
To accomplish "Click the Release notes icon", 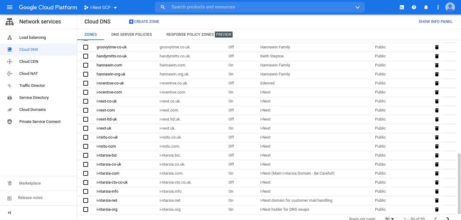I will point(10,198).
